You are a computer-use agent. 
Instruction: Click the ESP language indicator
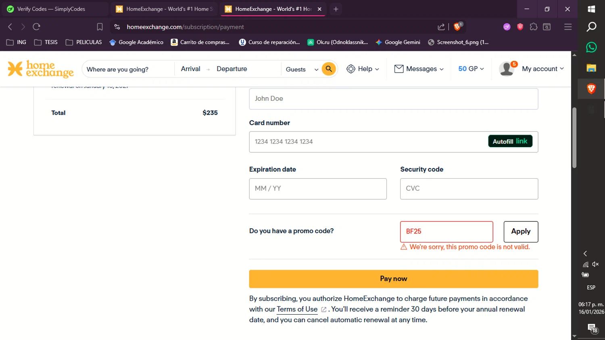(x=591, y=288)
